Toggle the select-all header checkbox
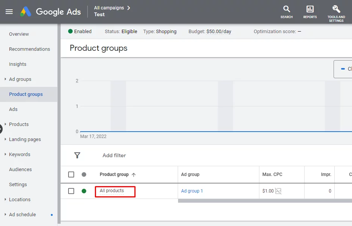 [x=71, y=174]
